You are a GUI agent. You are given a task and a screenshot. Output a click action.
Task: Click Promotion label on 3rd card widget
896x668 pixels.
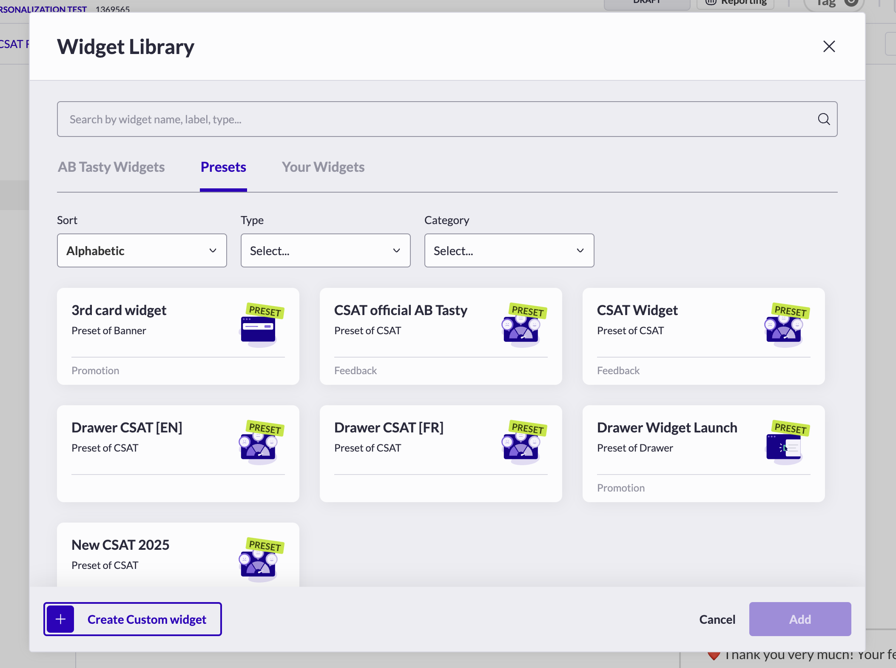pos(95,370)
